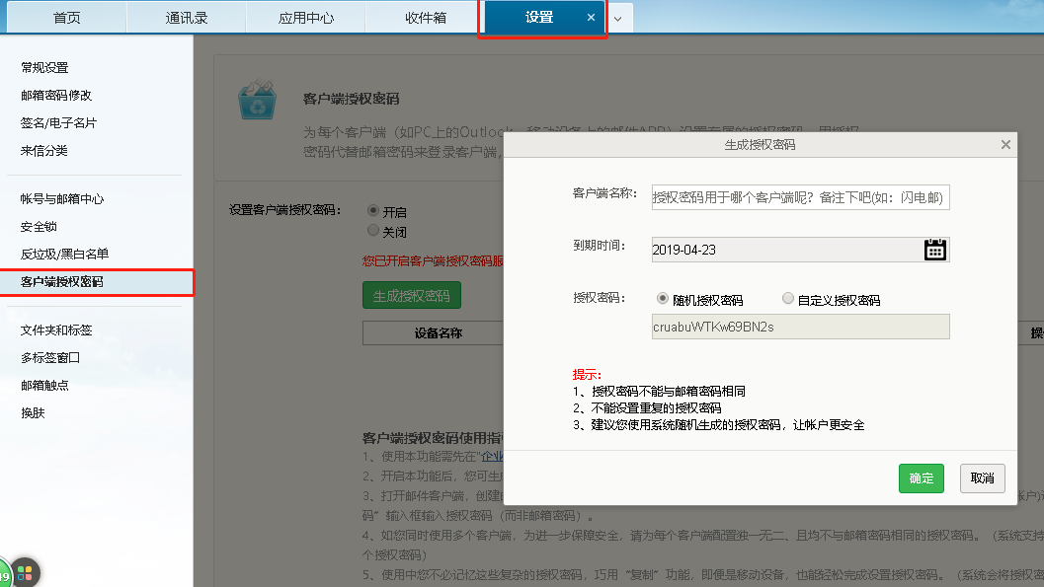This screenshot has width=1044, height=587.
Task: Open 邮箱触点 settings
Action: [x=44, y=386]
